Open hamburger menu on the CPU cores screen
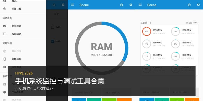This screenshot has width=203, height=101. point(140,5)
